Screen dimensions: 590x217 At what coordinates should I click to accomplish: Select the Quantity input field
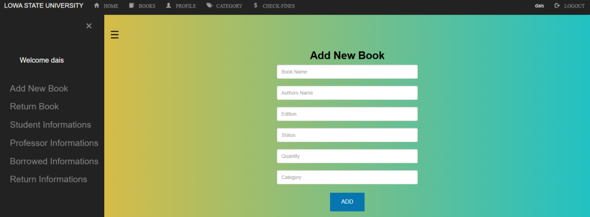347,156
